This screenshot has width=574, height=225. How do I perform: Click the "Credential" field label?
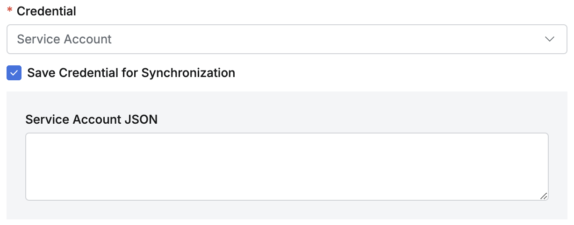pyautogui.click(x=46, y=11)
